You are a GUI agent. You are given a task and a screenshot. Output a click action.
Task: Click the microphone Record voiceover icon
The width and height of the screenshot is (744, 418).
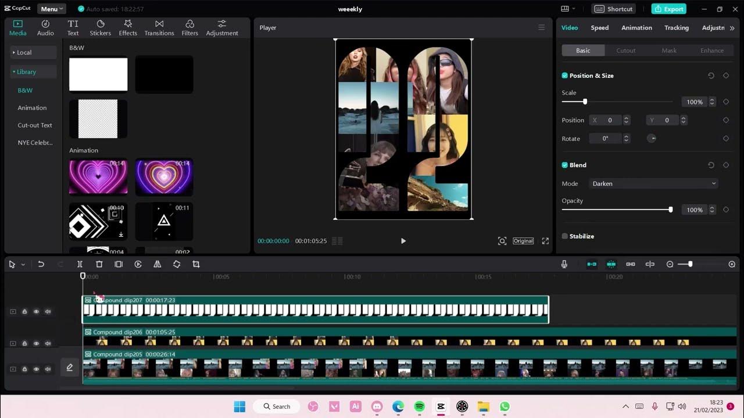[x=564, y=264]
